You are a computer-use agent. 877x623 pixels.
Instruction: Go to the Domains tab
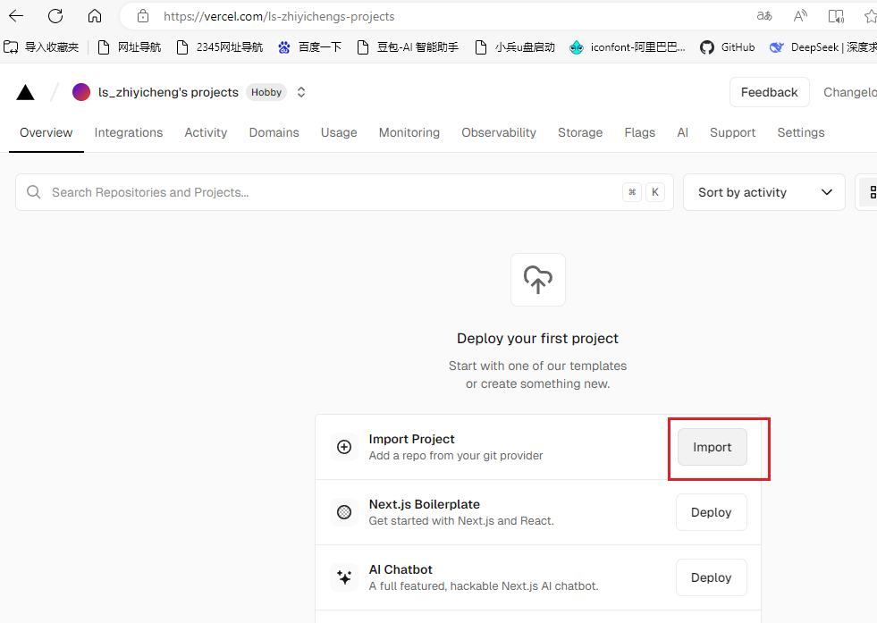(x=274, y=132)
